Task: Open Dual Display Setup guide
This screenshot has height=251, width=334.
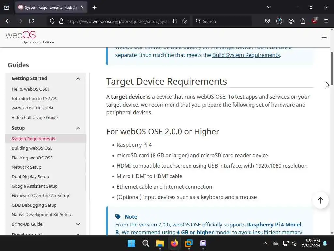Action: click(x=30, y=176)
